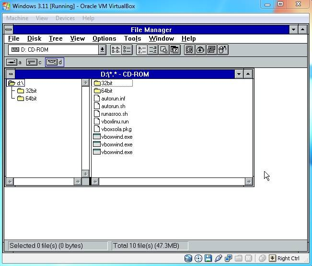Open the D:\*.* window control menu box
This screenshot has width=312, height=266.
11,74
